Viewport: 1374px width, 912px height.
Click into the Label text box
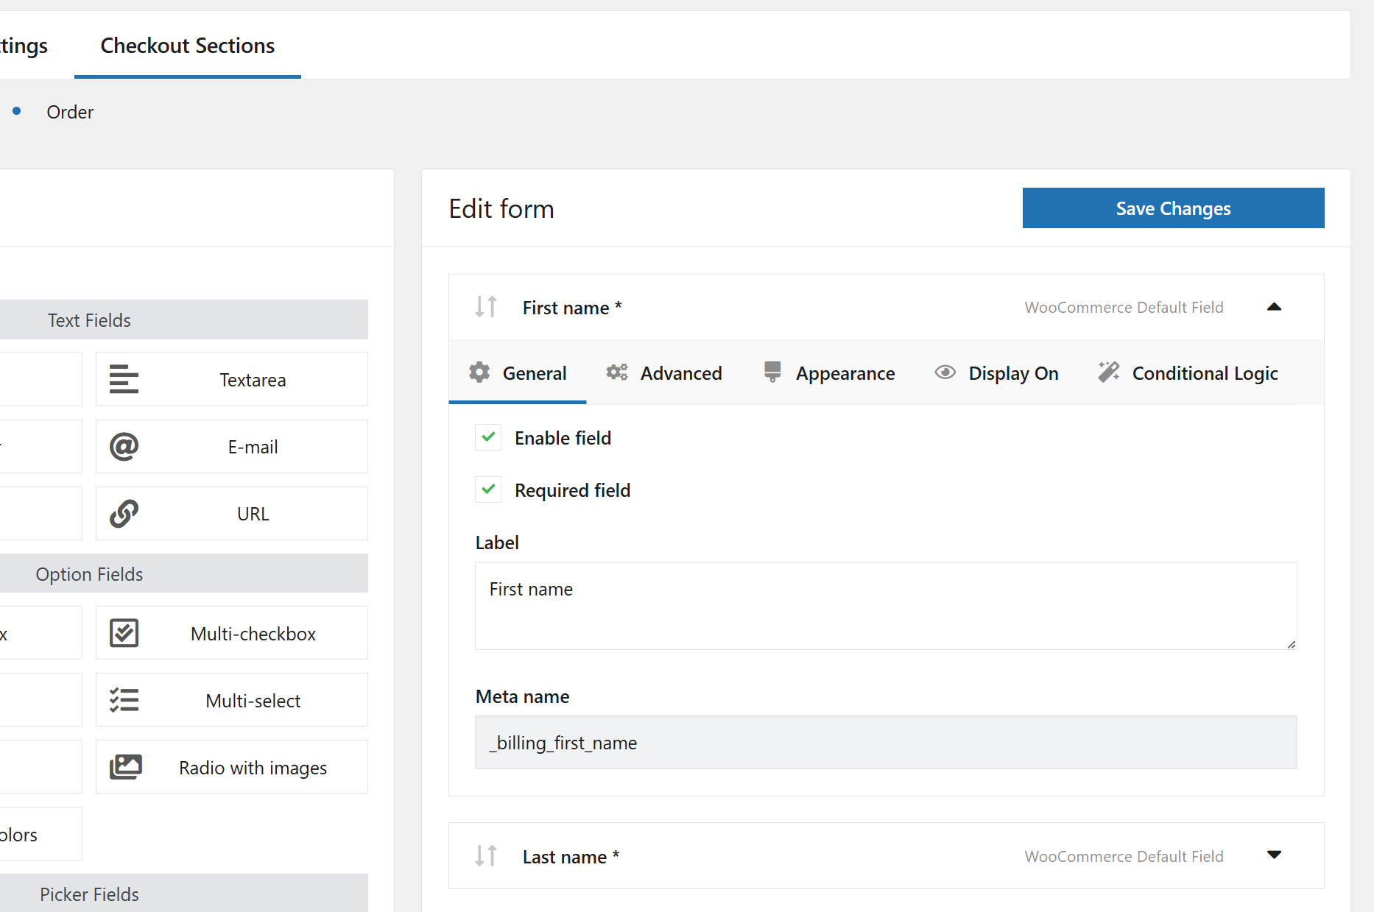click(x=885, y=605)
